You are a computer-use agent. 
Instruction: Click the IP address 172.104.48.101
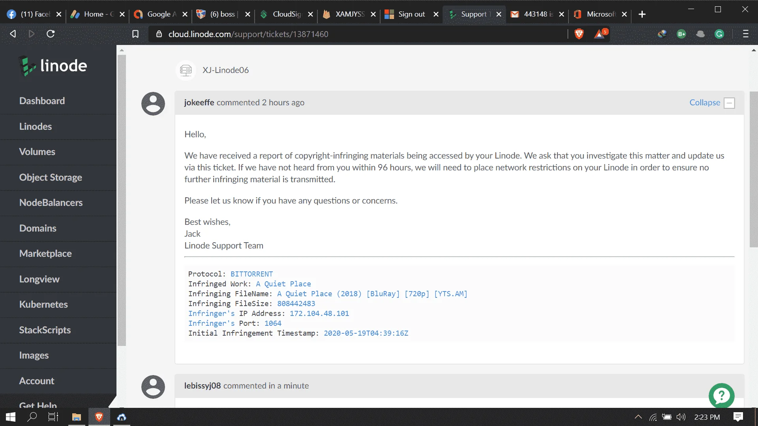pos(319,314)
